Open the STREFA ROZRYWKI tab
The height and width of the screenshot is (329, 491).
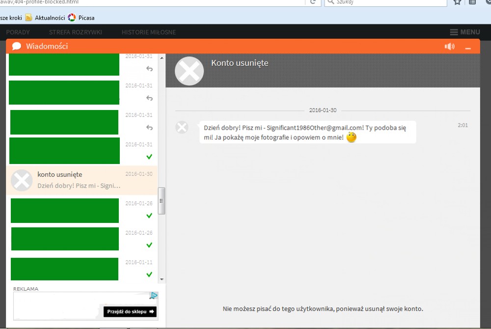tap(76, 32)
